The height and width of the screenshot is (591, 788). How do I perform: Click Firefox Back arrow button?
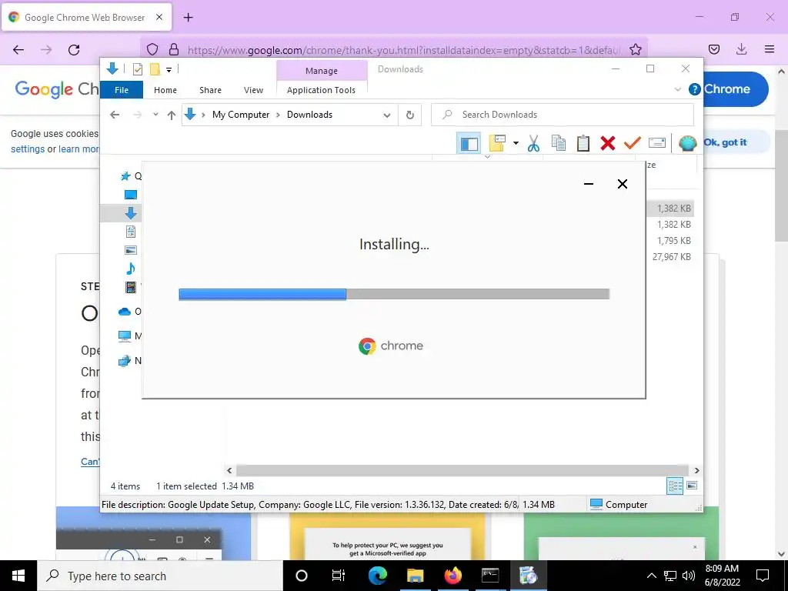pos(18,50)
